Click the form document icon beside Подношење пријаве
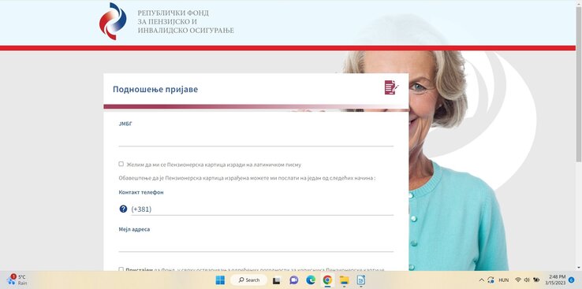Viewport: 582px width, 289px height. 392,88
